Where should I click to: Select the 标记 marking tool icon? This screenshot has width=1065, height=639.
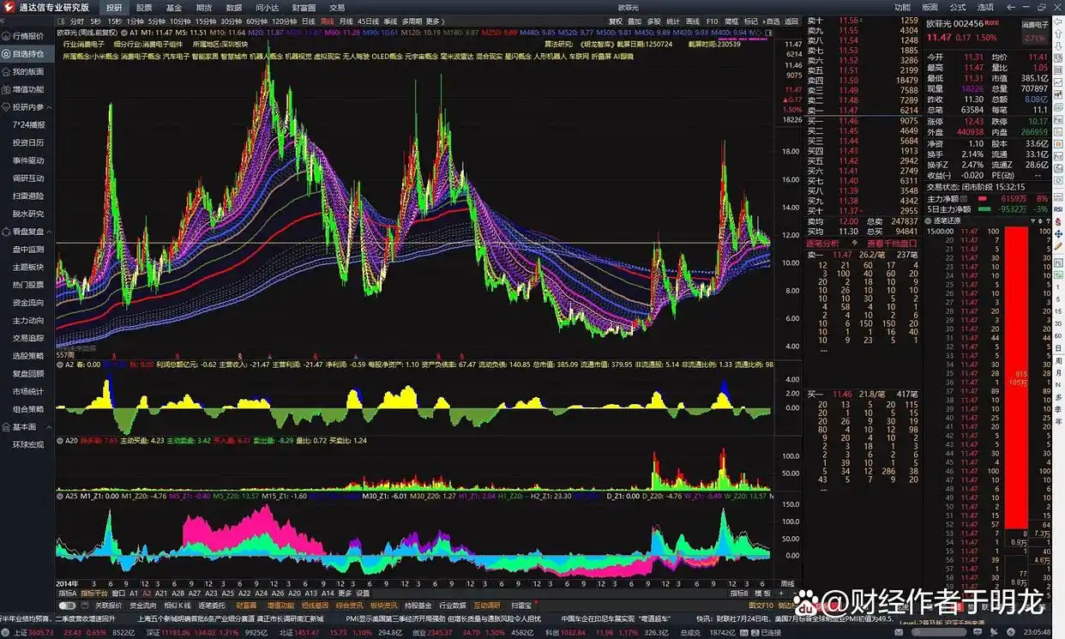tap(751, 21)
